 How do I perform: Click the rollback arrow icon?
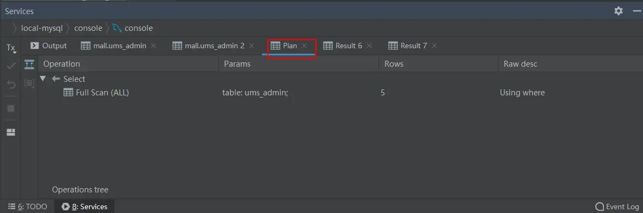pos(11,85)
